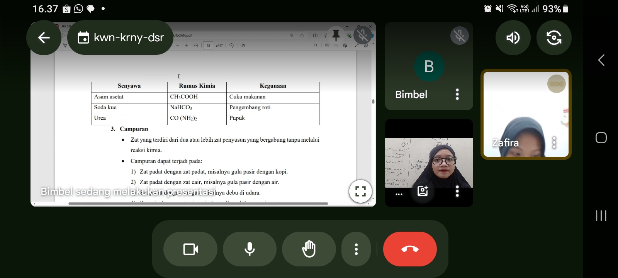Open meeting info for kwn-krny-dsr
The width and height of the screenshot is (618, 278).
pyautogui.click(x=120, y=37)
